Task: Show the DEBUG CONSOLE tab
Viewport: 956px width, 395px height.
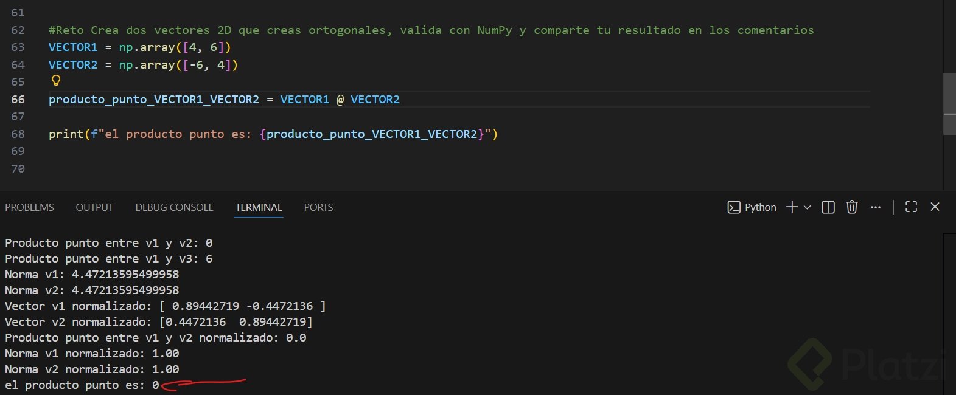Action: coord(174,207)
